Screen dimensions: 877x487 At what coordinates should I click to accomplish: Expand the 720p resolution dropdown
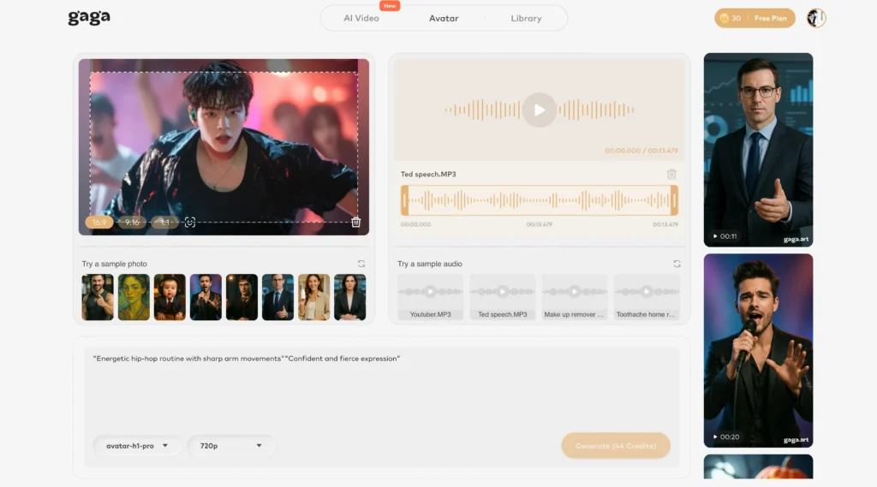pyautogui.click(x=231, y=446)
